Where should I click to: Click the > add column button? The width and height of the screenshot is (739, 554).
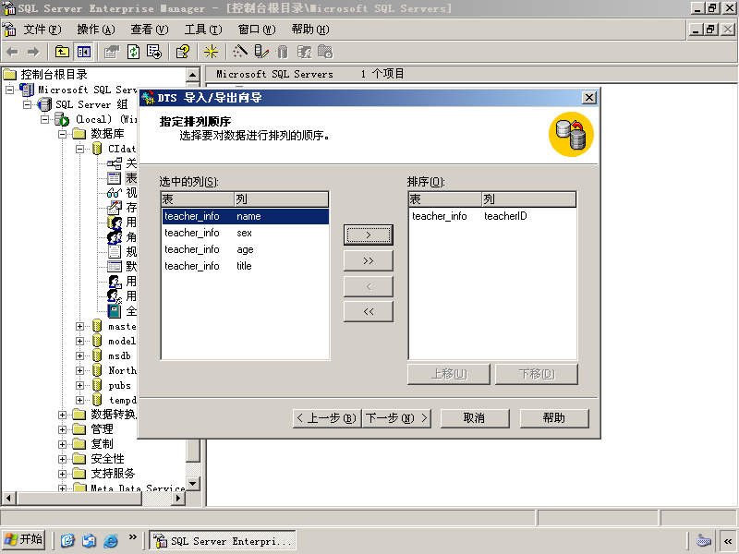(368, 235)
